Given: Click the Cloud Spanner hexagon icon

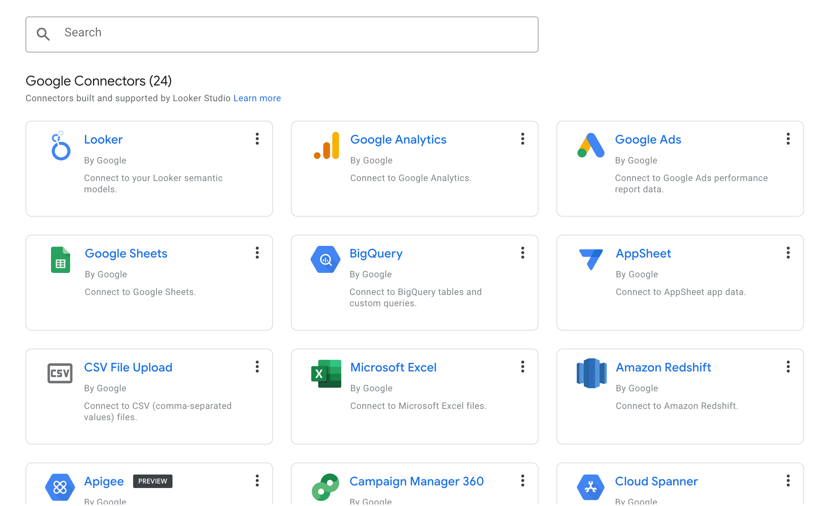Looking at the screenshot, I should point(591,487).
